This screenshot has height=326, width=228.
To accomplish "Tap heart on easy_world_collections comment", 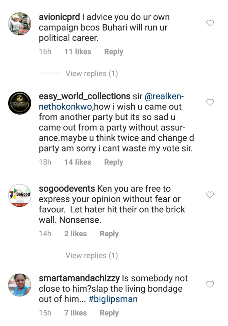I will coord(210,103).
